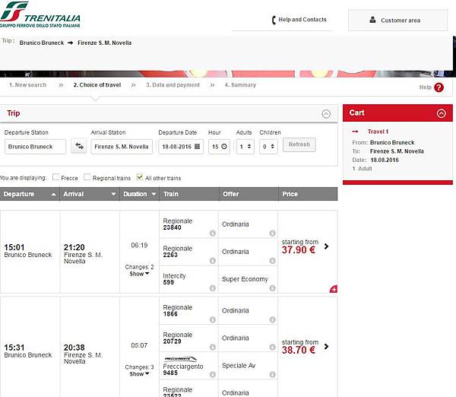The height and width of the screenshot is (397, 456).
Task: Click the Price column header
Action: pyautogui.click(x=309, y=194)
